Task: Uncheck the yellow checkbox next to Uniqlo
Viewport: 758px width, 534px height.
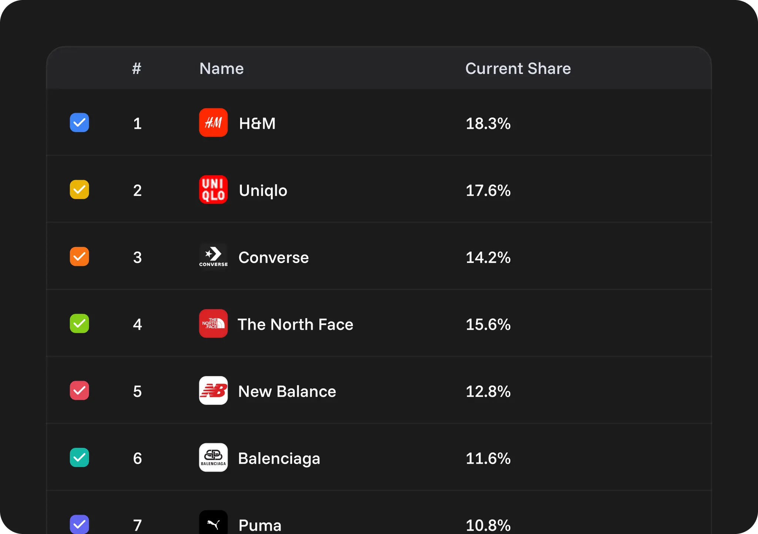Action: (79, 189)
